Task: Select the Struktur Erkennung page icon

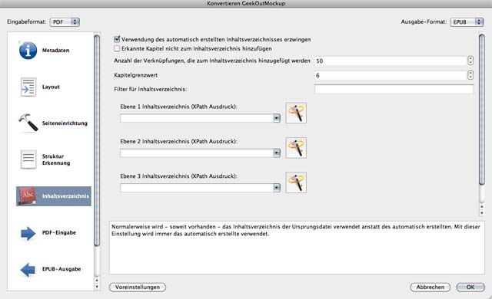Action: [x=28, y=159]
